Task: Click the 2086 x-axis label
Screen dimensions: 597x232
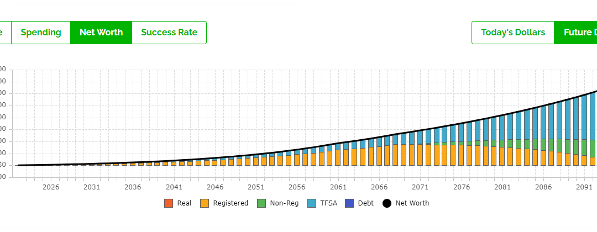Action: point(544,187)
